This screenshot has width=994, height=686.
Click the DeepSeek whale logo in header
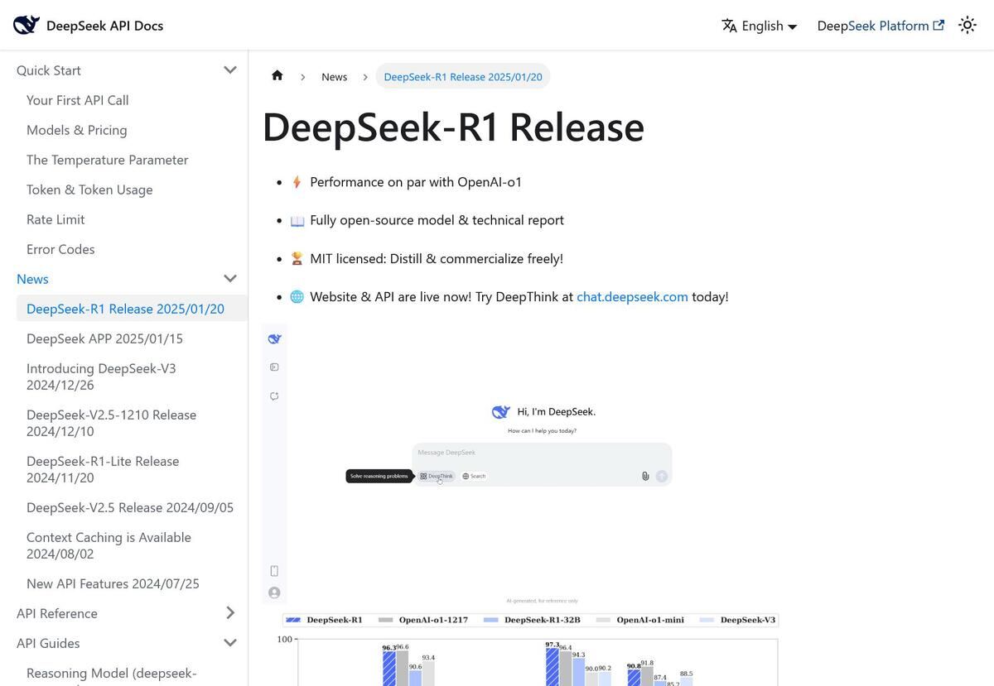27,25
